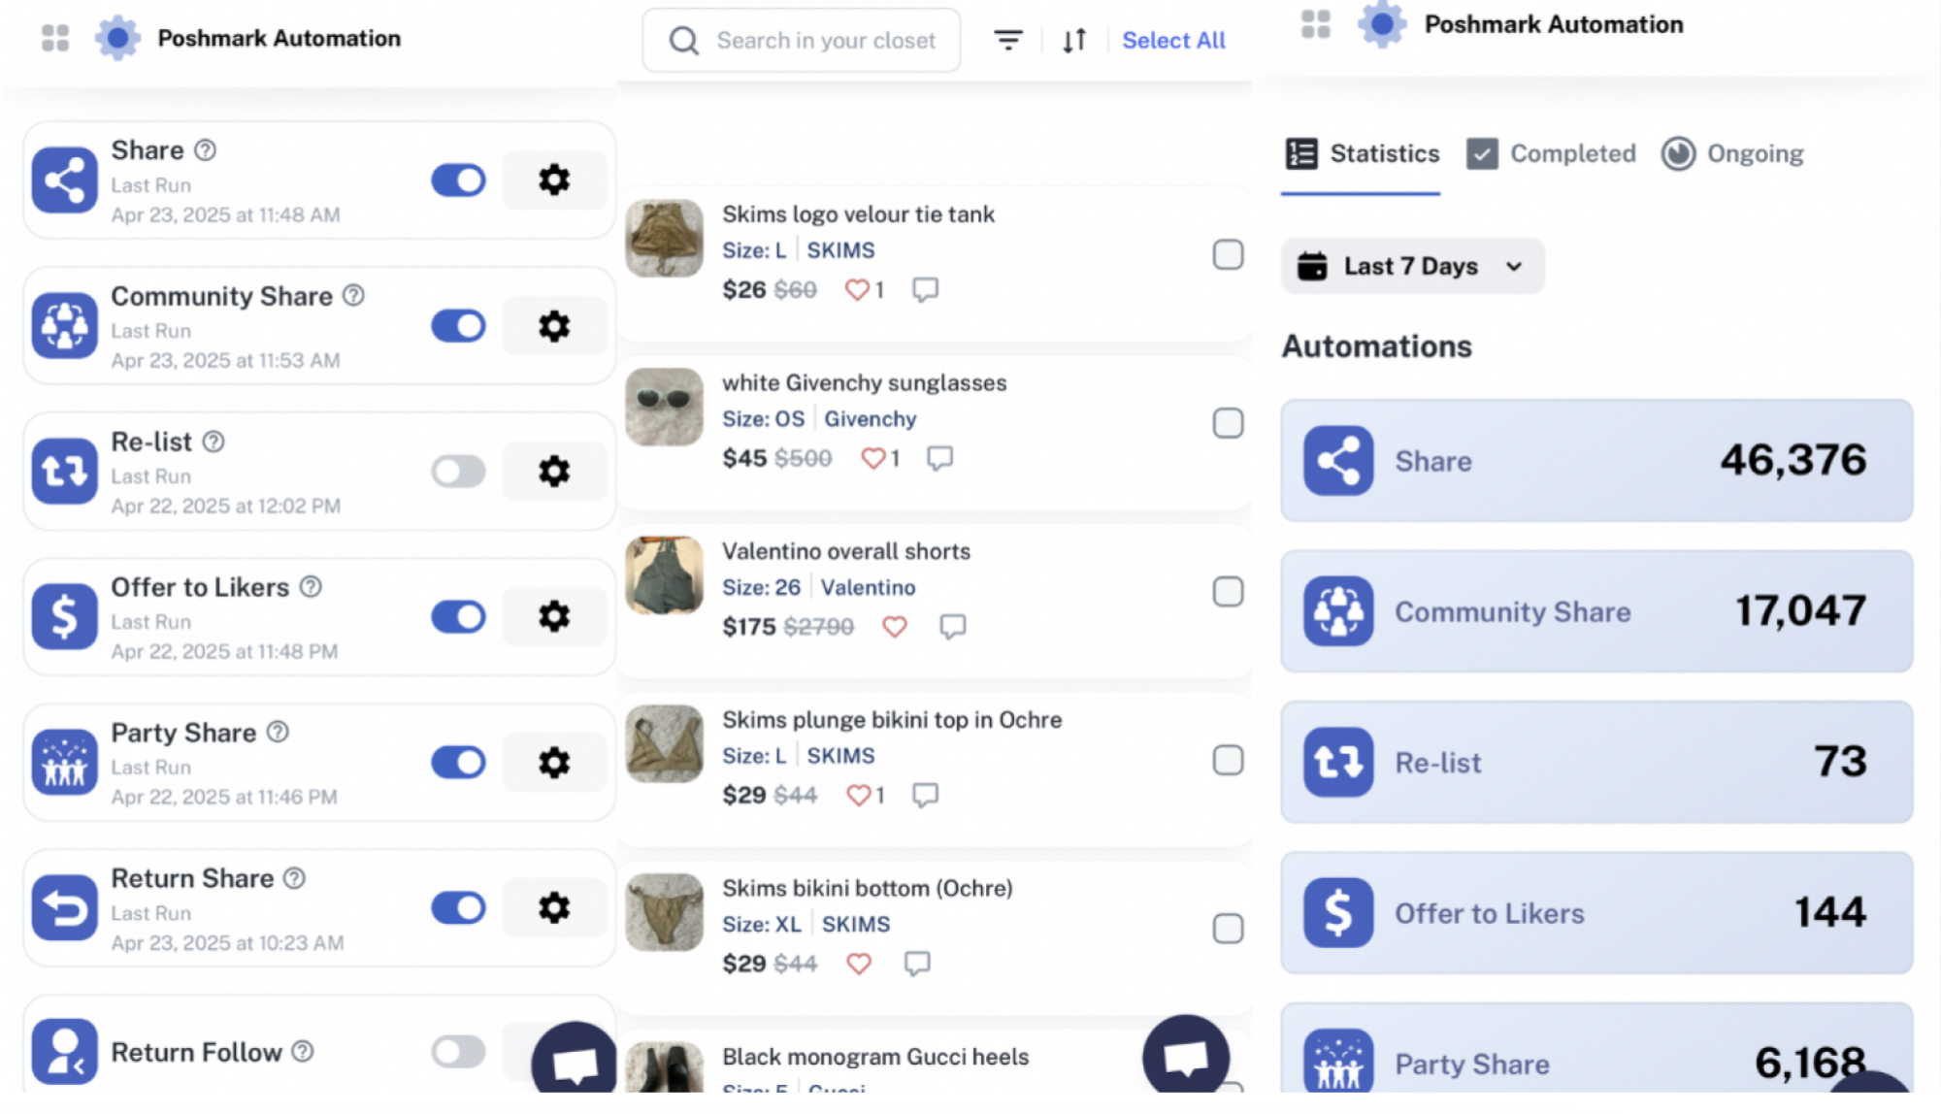Open the Offer to Likers statistics card
The width and height of the screenshot is (1941, 1114).
point(1596,913)
